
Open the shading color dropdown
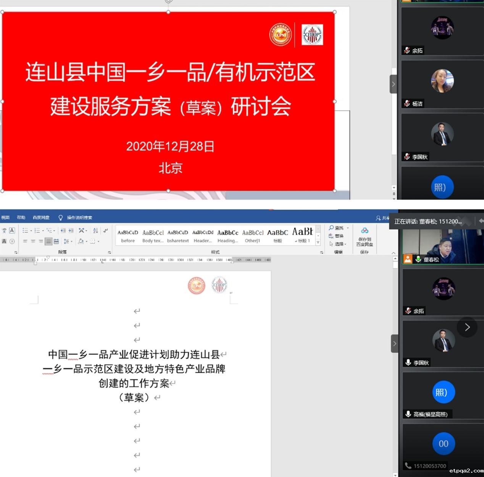[87, 242]
